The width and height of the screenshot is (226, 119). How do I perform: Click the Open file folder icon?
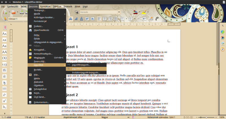tap(14, 12)
